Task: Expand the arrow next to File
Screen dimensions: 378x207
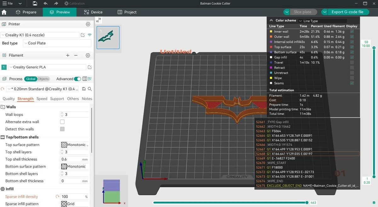Action: [20, 3]
